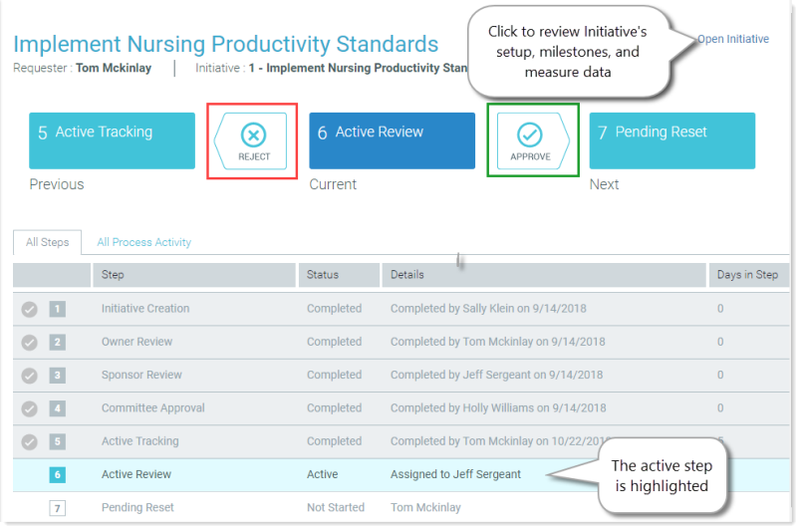Select the All Steps tab

click(x=48, y=242)
